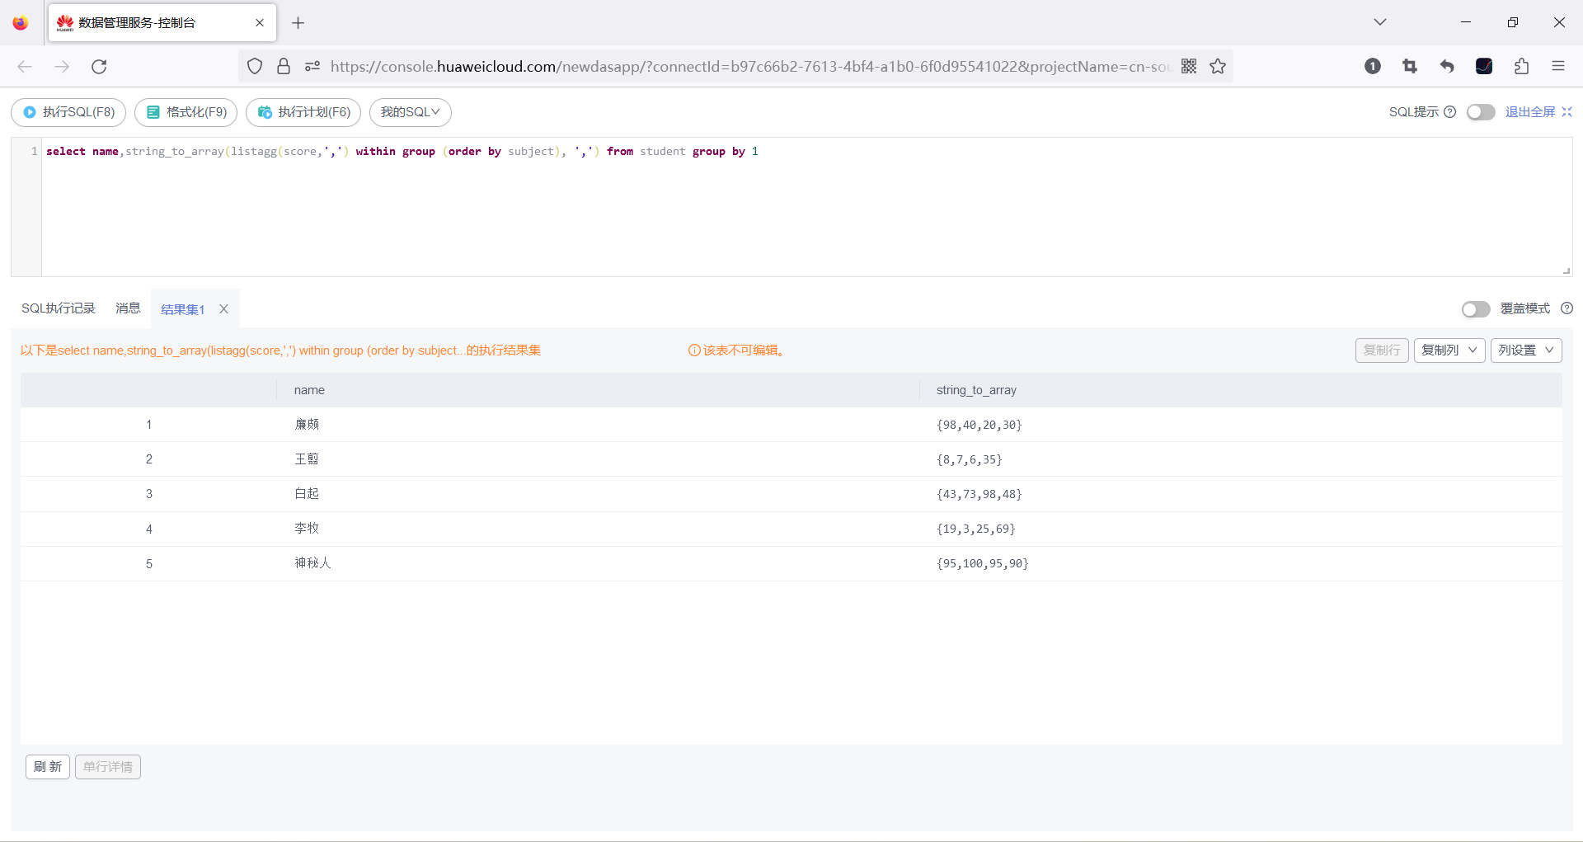Click the dark square extension icon
This screenshot has height=842, width=1583.
tap(1484, 67)
